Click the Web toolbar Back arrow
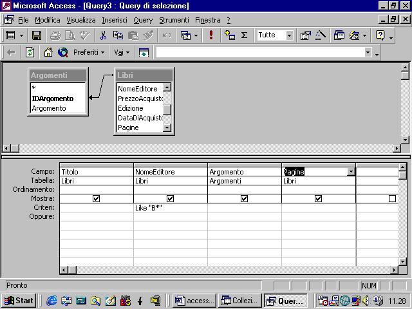This screenshot has width=412, height=309. (x=12, y=53)
